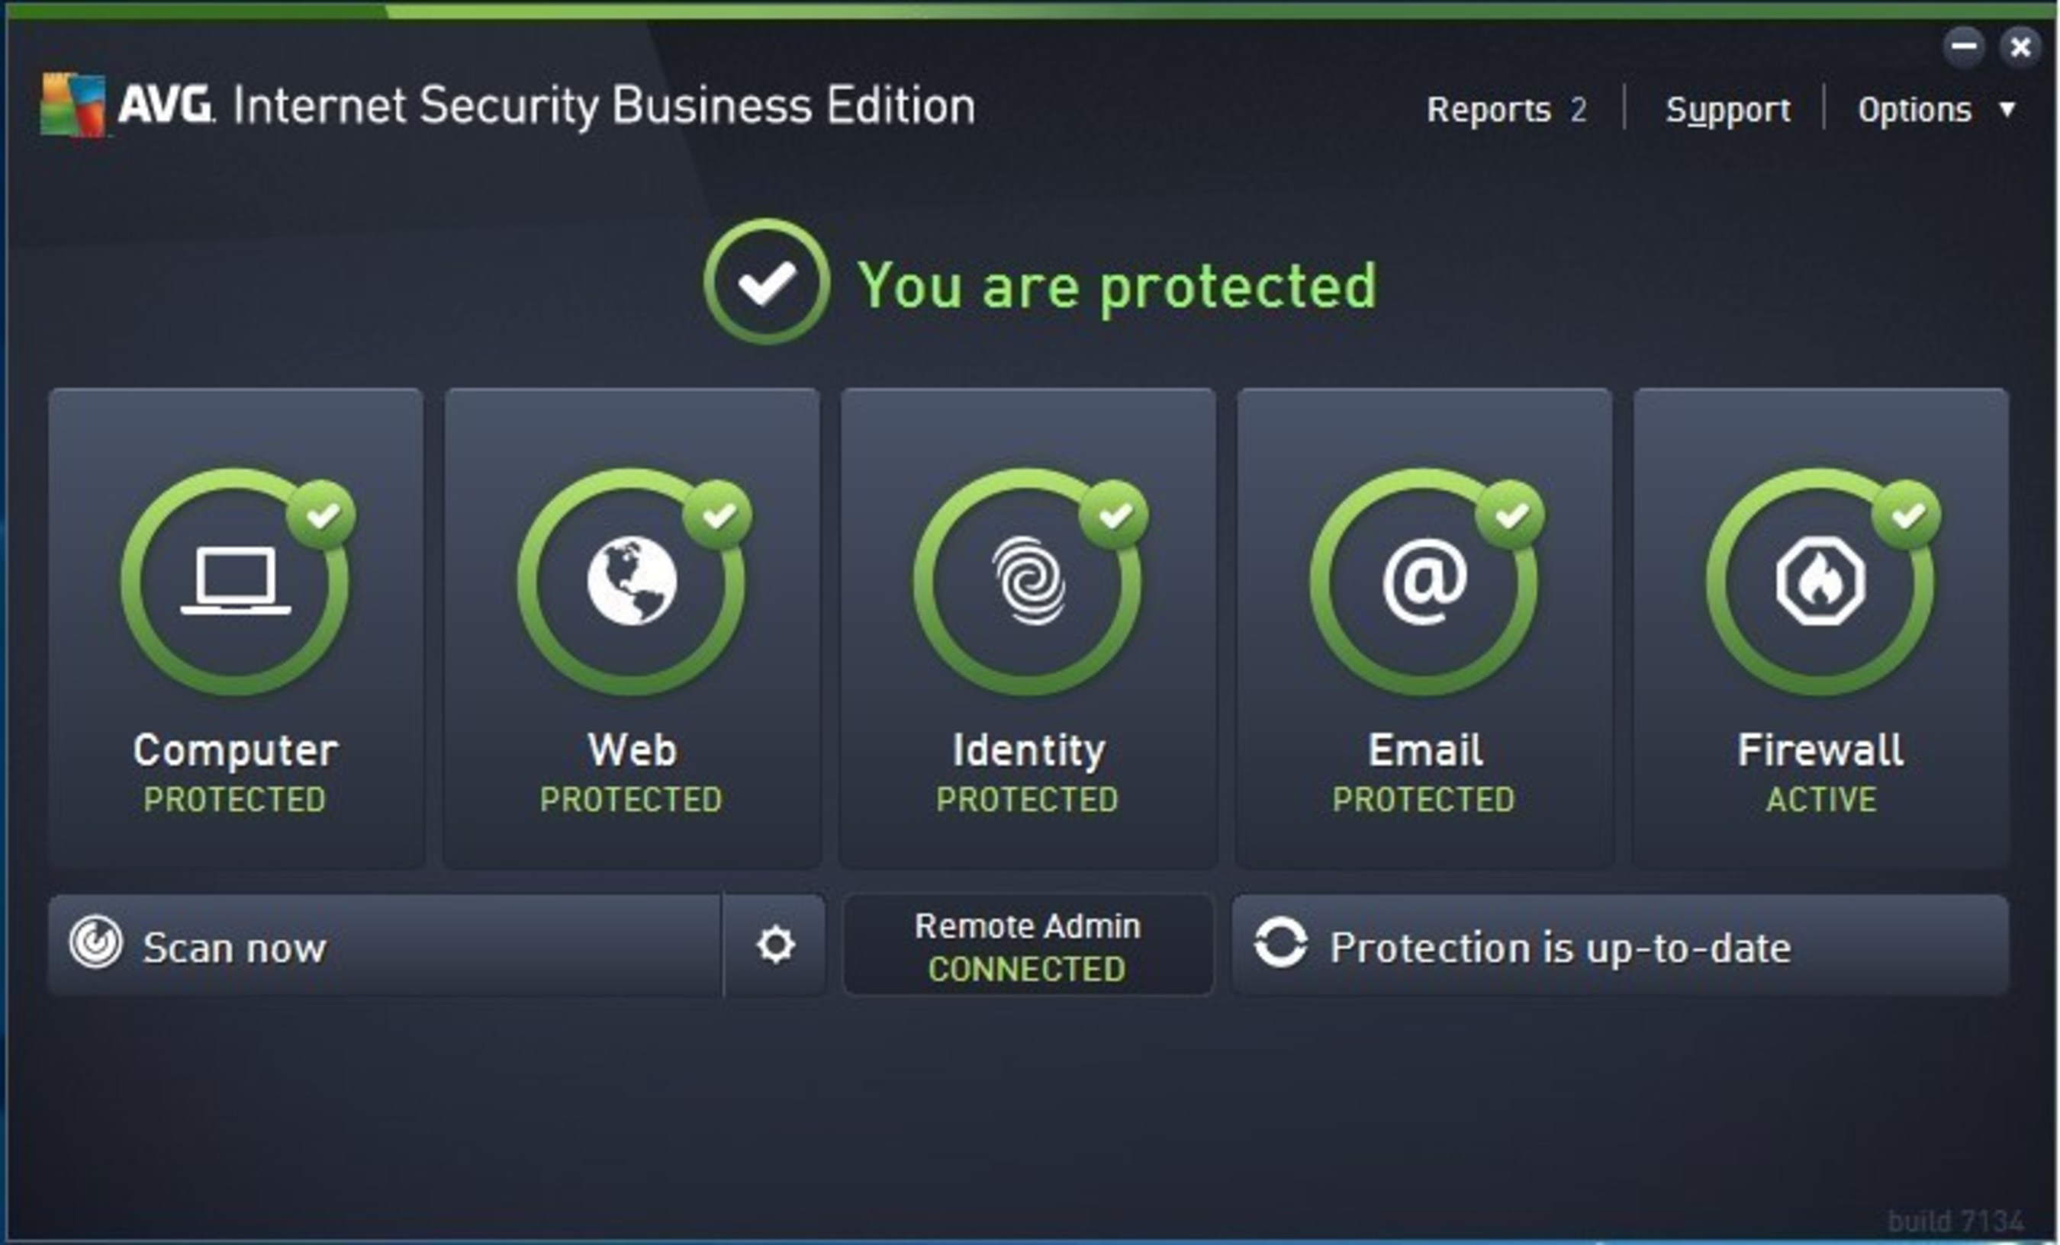2060x1245 pixels.
Task: Open the Computer protection laptop icon
Action: 236,581
